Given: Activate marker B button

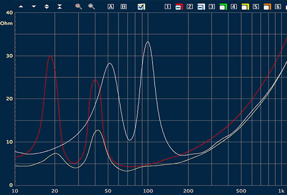Looking at the screenshot, I should tap(124, 7).
